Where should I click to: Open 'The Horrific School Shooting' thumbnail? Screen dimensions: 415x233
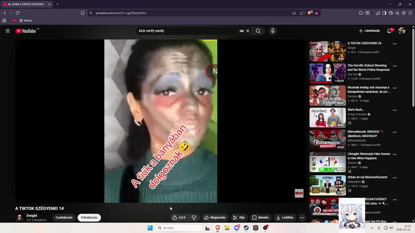pos(327,73)
